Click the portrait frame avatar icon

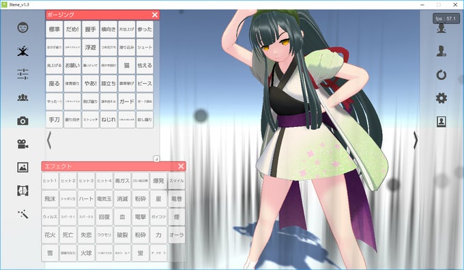[x=441, y=121]
